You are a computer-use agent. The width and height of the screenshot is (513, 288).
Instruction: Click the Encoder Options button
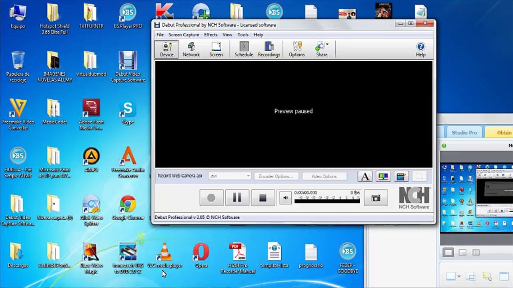(x=276, y=176)
